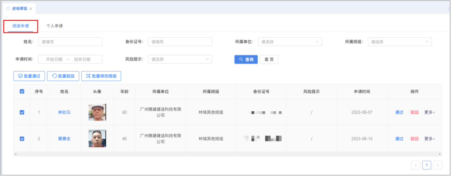Switch to 班组申请 tab
Viewport: 451px width, 176px height.
point(21,26)
